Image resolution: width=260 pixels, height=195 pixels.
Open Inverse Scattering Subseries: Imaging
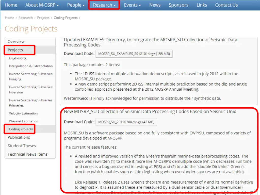pos(31,77)
